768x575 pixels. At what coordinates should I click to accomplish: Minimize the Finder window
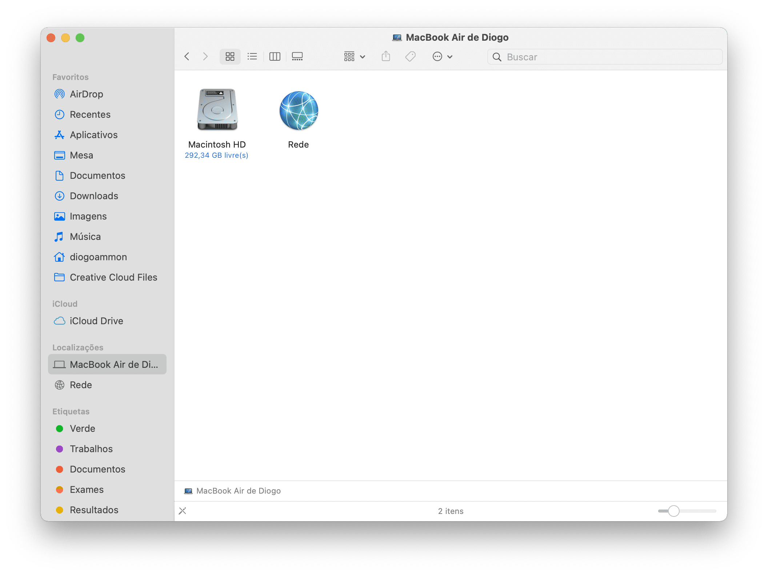click(65, 38)
